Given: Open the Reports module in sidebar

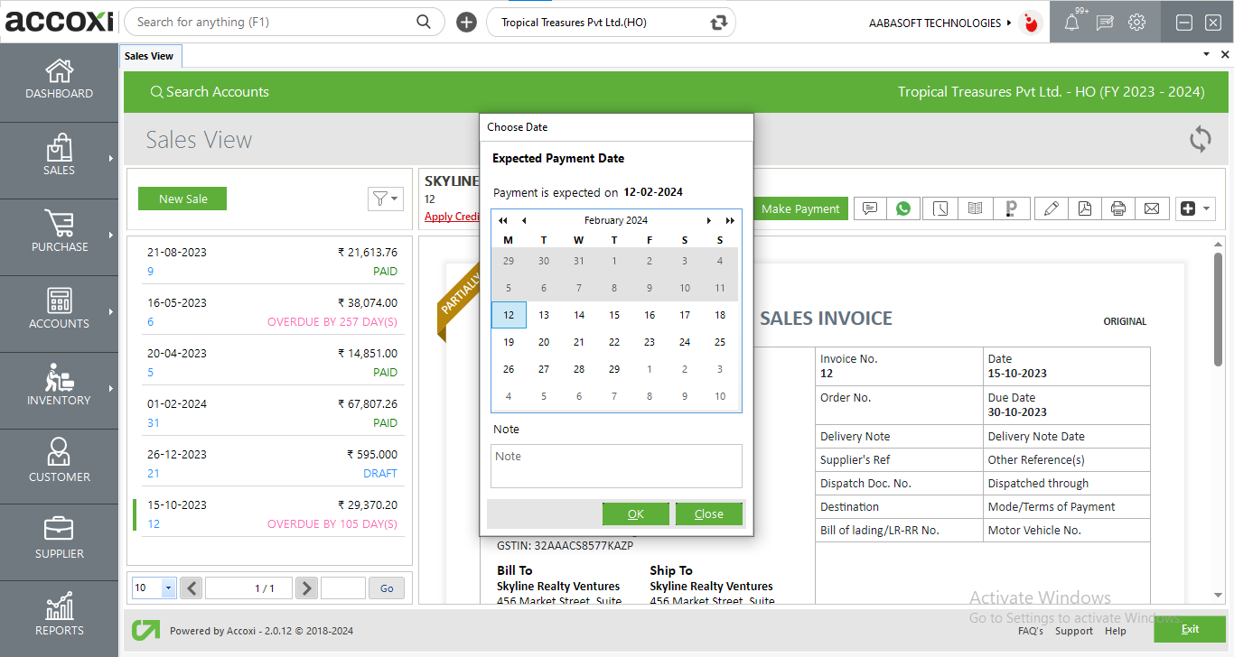Looking at the screenshot, I should coord(59,619).
